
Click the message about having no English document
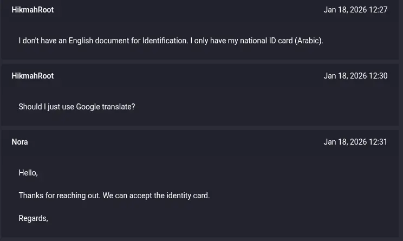point(171,41)
